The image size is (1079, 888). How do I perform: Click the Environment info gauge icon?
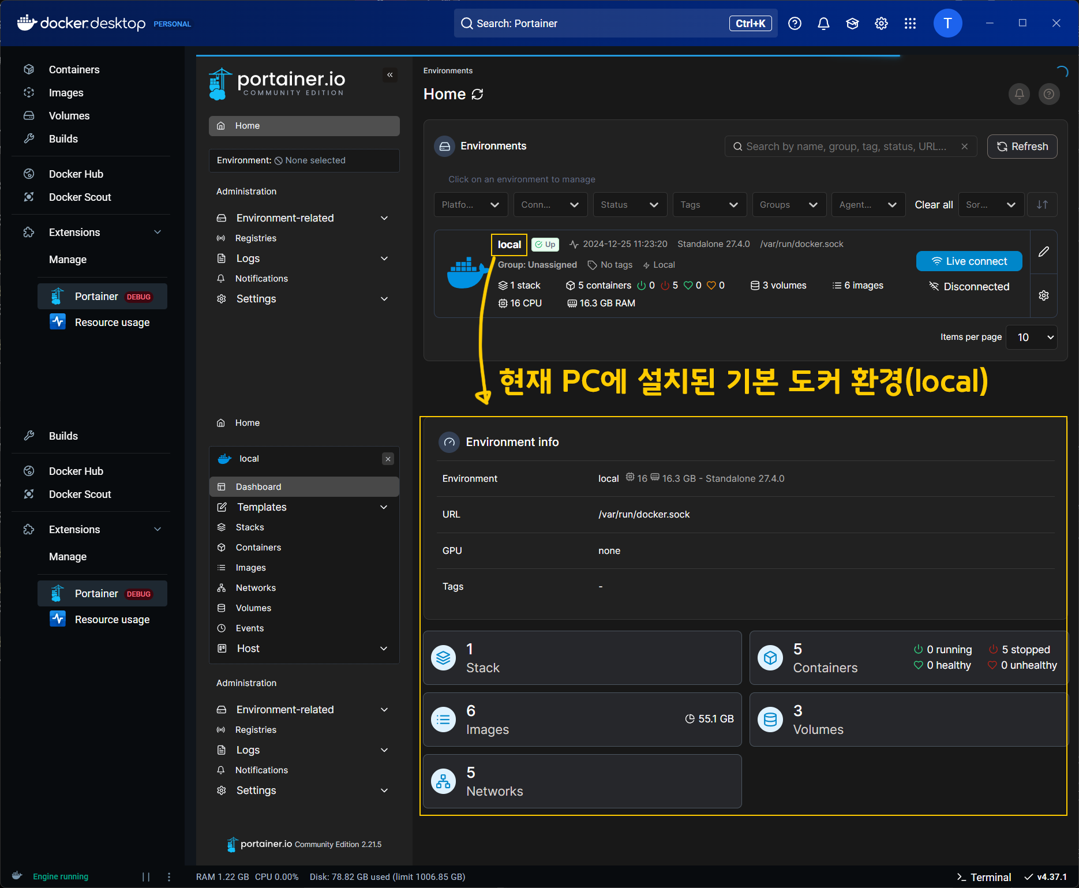click(449, 443)
